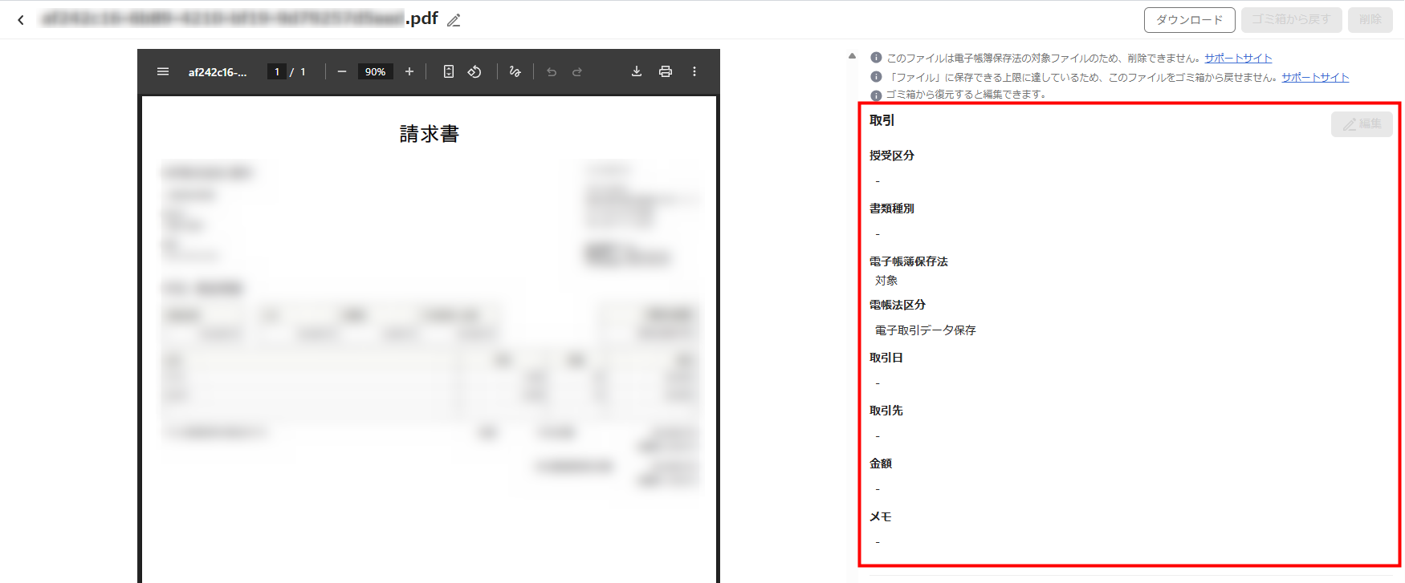This screenshot has height=583, width=1405.
Task: Click the 取引日 label
Action: pos(886,358)
